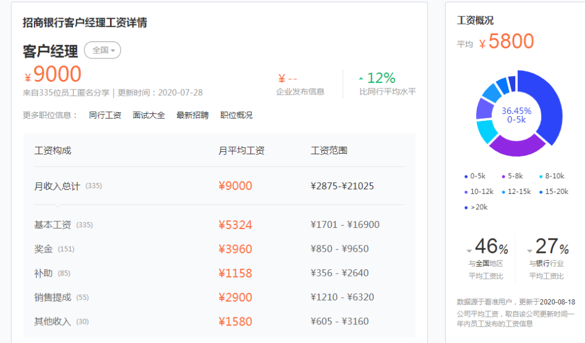Click the 8-10k legend dot
The width and height of the screenshot is (585, 343).
coord(541,176)
